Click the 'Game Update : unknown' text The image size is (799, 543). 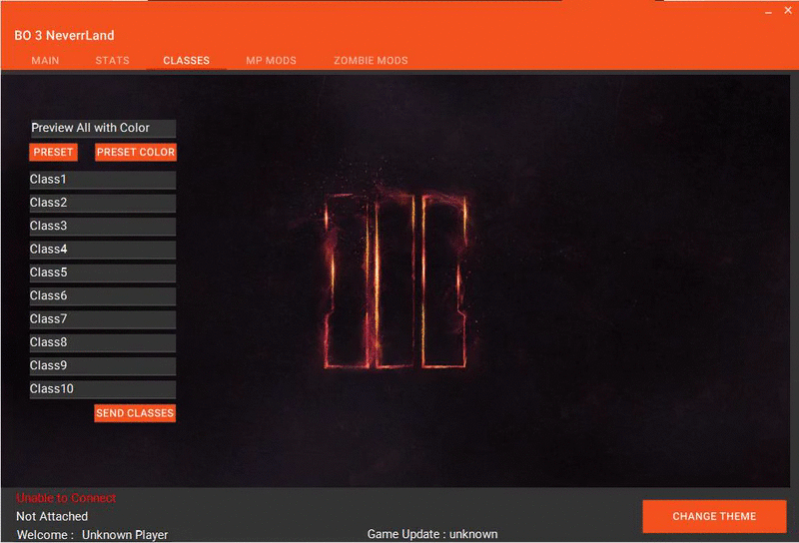432,534
